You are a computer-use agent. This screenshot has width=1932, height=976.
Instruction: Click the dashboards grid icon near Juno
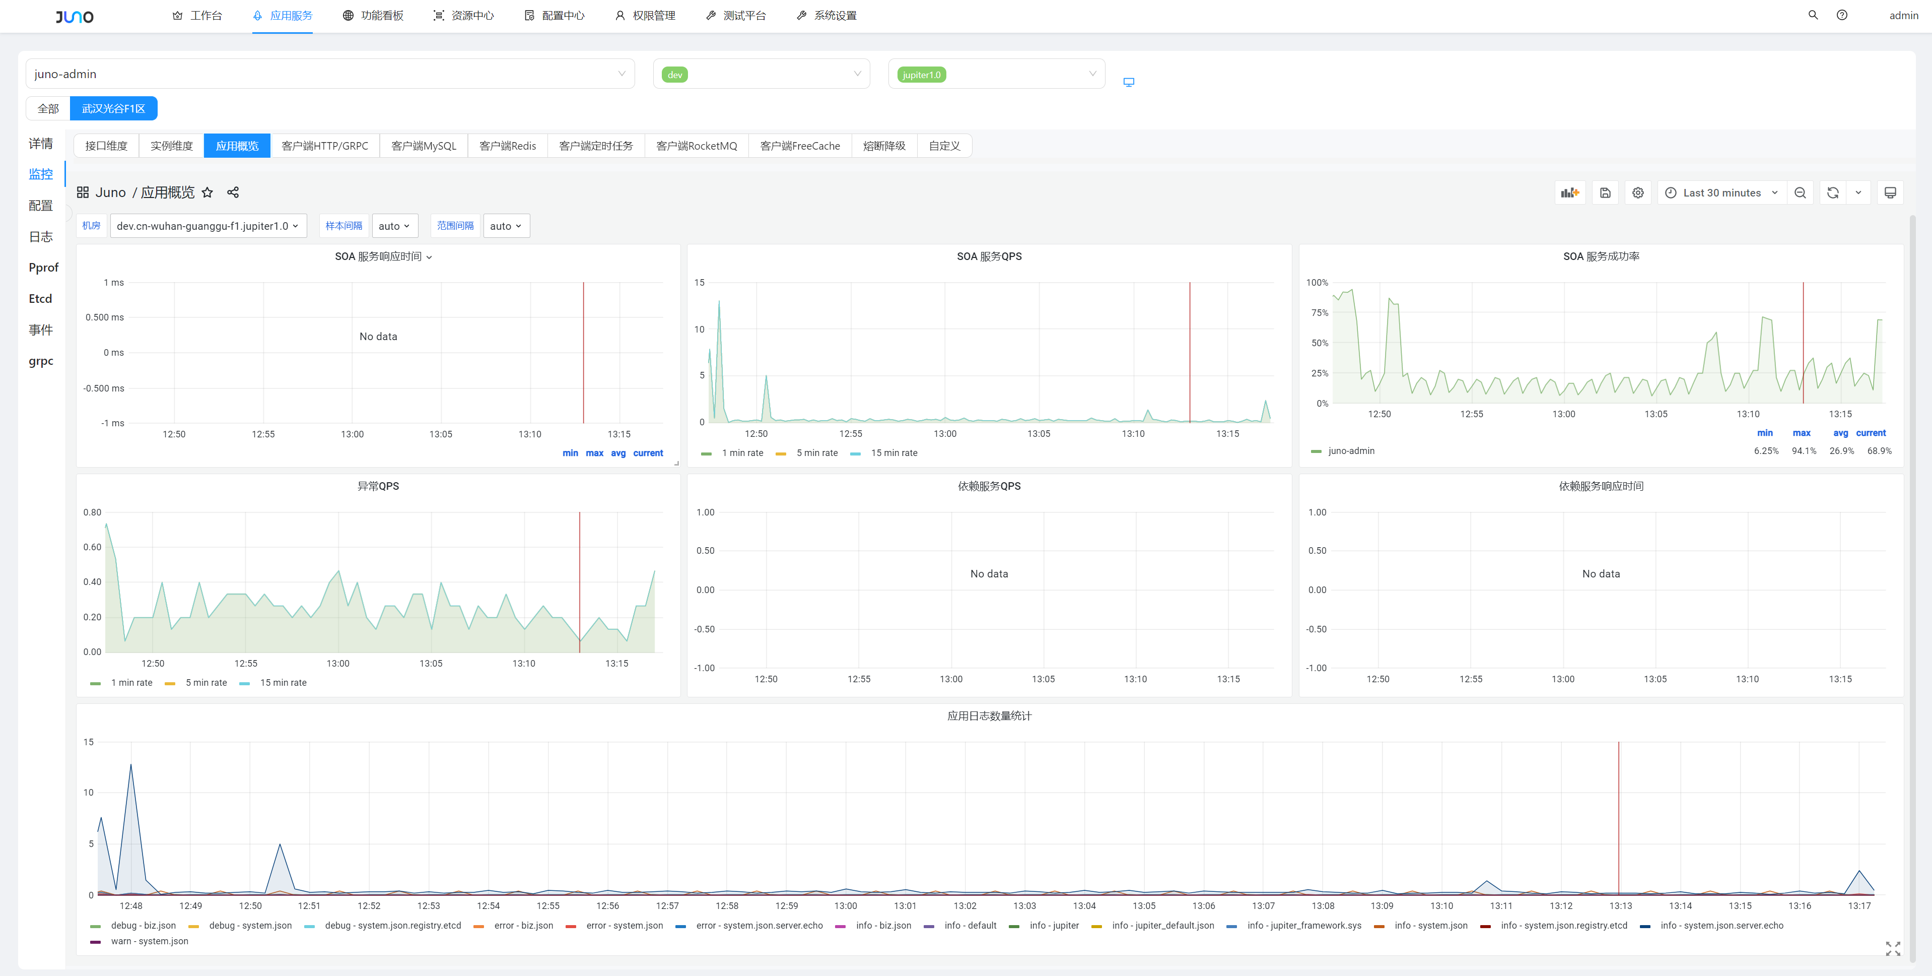point(83,193)
